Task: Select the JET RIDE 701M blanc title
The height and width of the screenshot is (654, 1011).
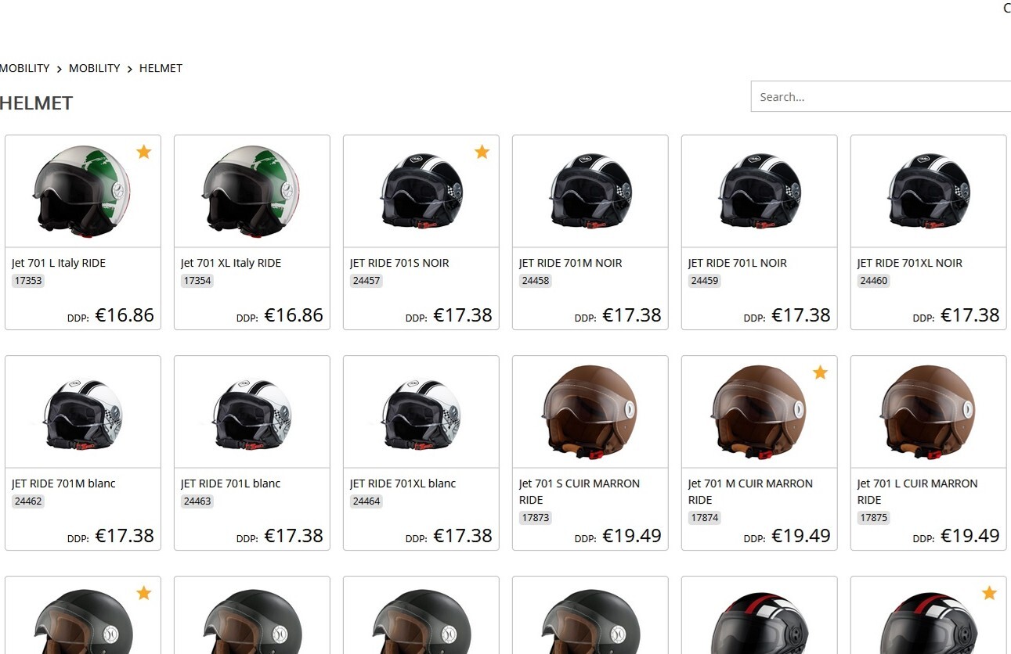Action: 63,483
